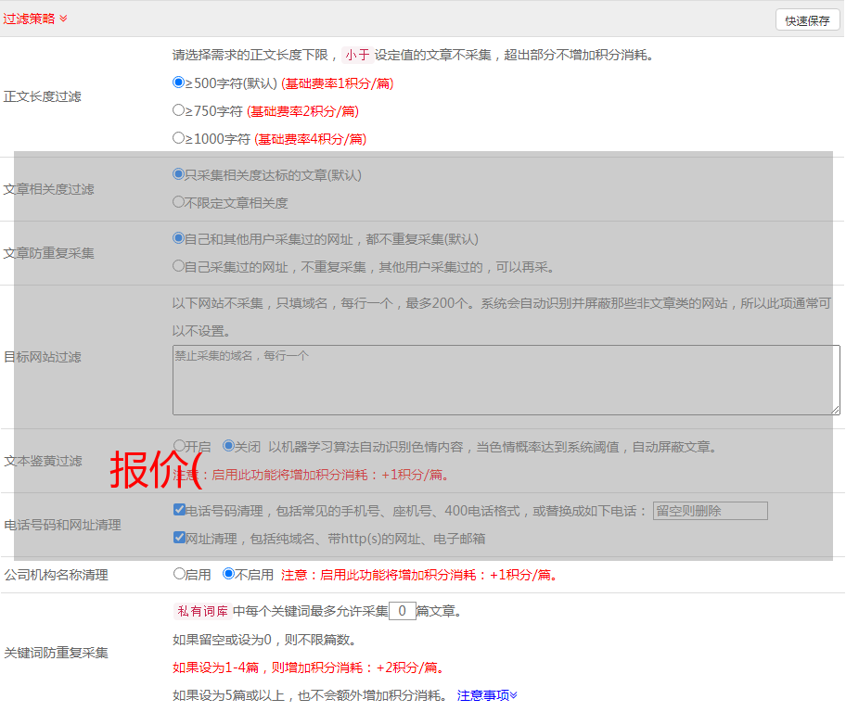The width and height of the screenshot is (846, 712).
Task: Toggle the 网址清理 checkbox
Action: pos(180,538)
